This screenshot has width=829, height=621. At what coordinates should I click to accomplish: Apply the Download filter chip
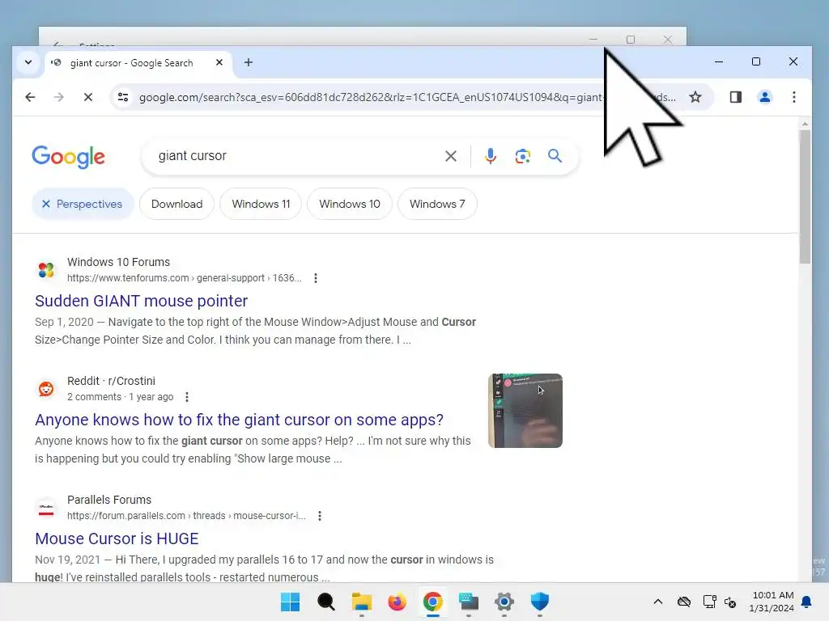tap(176, 204)
